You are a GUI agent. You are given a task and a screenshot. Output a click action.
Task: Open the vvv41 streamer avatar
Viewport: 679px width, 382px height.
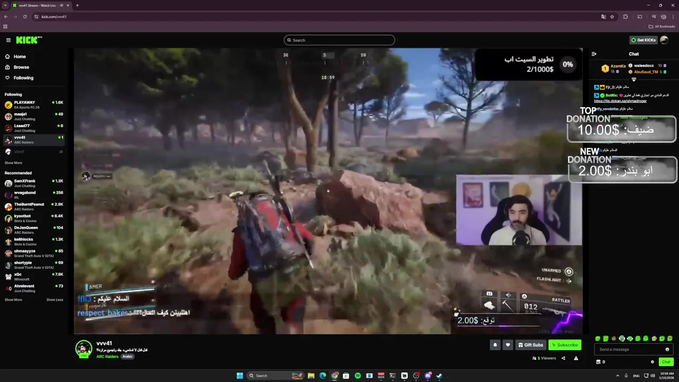pyautogui.click(x=83, y=349)
